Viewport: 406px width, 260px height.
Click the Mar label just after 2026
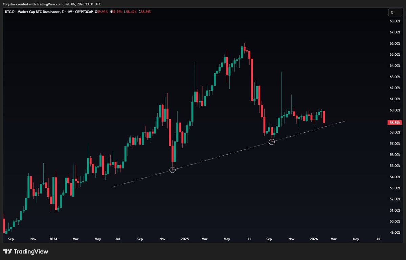[x=334, y=239]
